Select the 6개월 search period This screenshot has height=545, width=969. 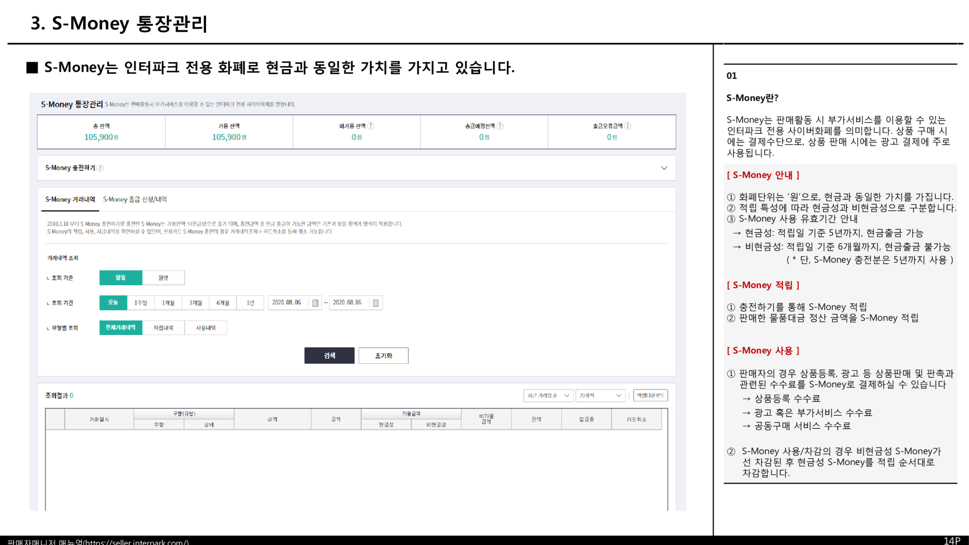click(x=223, y=303)
